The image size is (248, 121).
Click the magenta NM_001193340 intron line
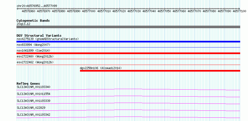coord(128,89)
